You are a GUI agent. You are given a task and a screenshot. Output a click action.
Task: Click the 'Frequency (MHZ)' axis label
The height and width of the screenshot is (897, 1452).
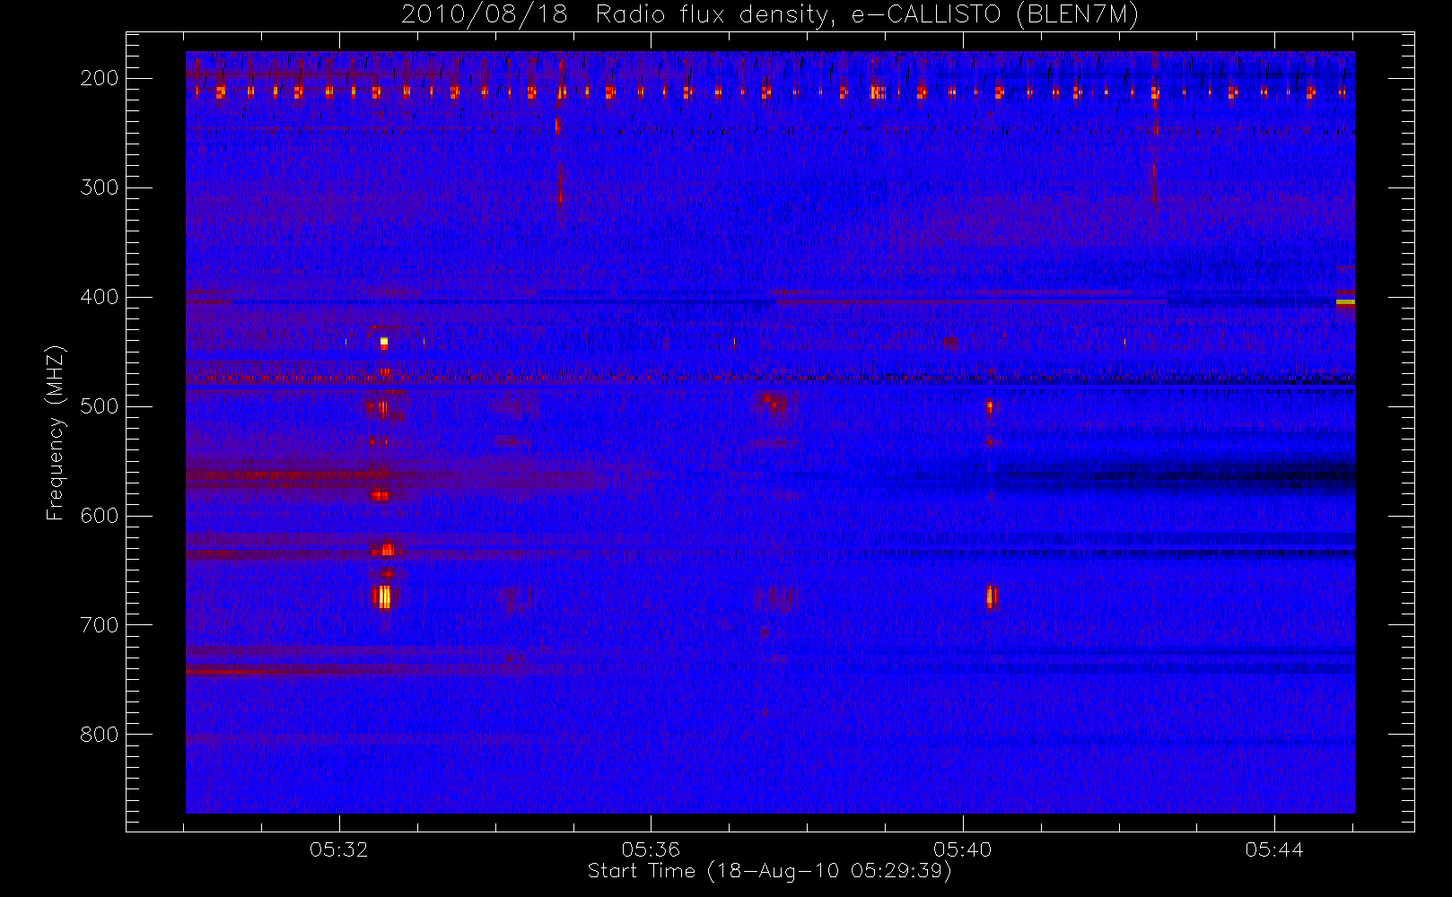click(56, 432)
